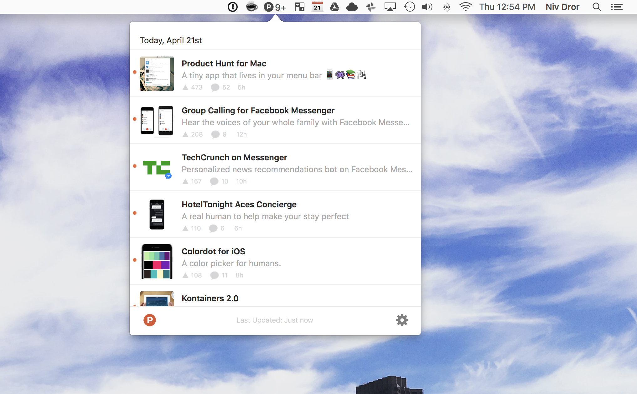Open HotelTonight Aces Concierge post
Viewport: 637px width, 394px height.
click(x=239, y=205)
